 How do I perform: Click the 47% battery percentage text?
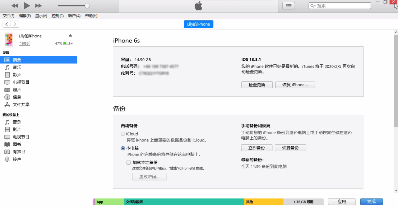coord(58,43)
